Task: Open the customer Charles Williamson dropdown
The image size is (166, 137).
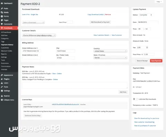Action: [39, 35]
